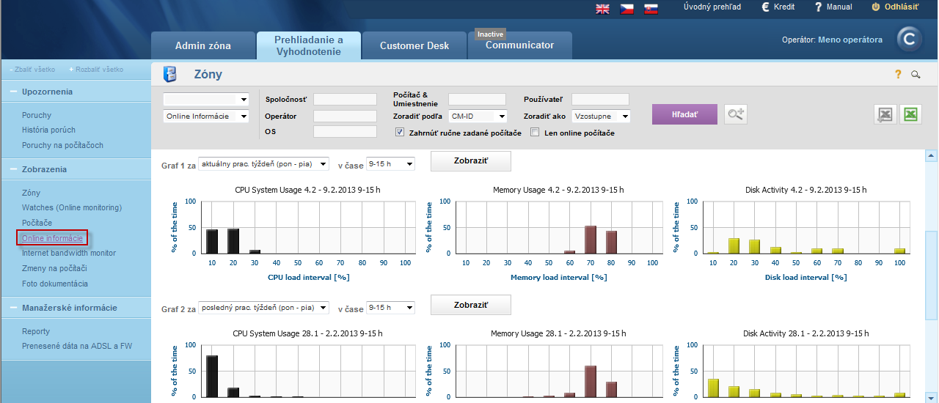Open Kredit euro link
The width and height of the screenshot is (939, 403).
point(778,7)
